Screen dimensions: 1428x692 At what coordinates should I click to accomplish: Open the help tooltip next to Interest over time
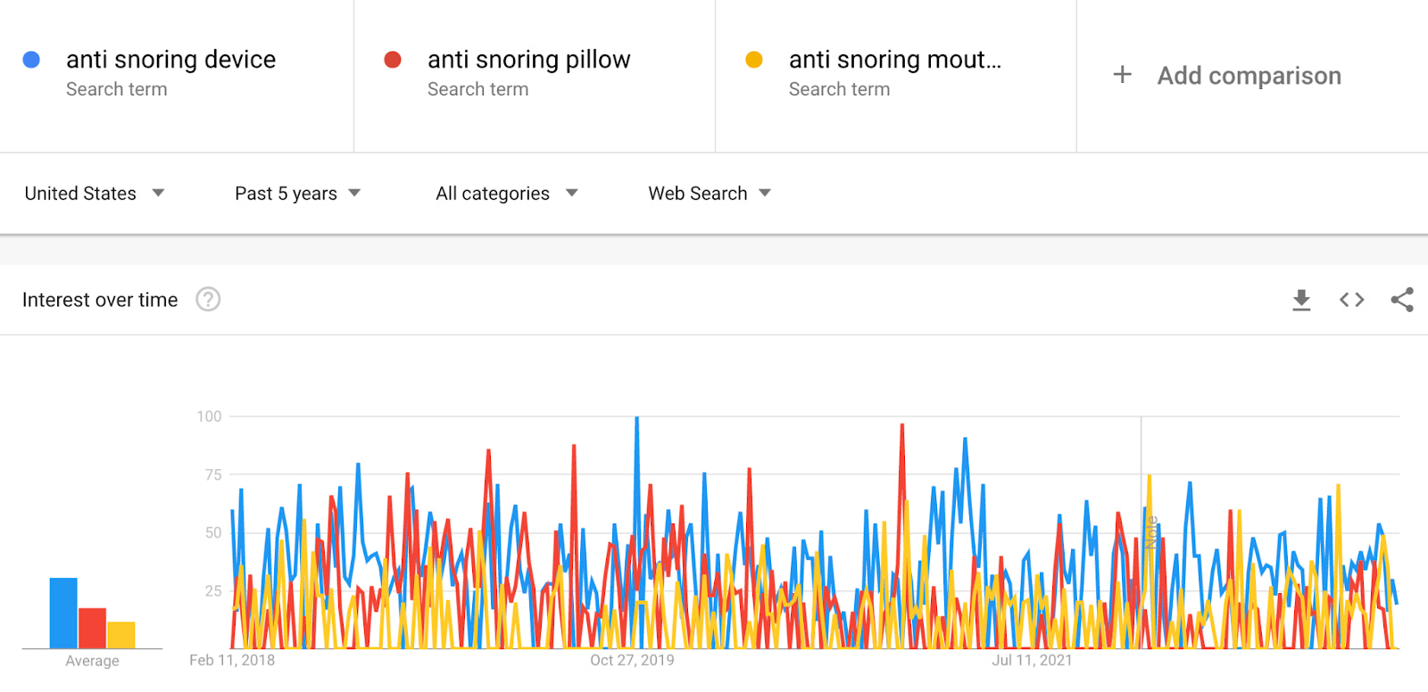click(x=208, y=300)
